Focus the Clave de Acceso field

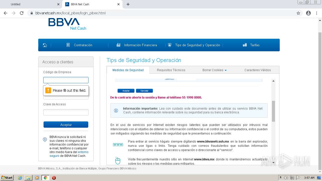point(66,112)
